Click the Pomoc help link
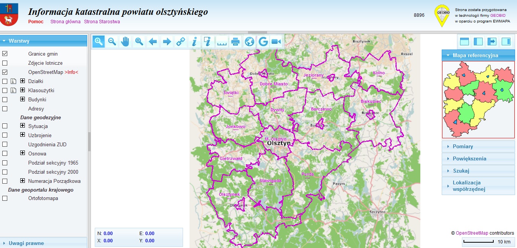 pos(36,22)
